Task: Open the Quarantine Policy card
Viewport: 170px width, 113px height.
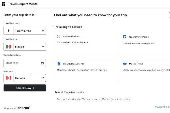Action: 145,47
